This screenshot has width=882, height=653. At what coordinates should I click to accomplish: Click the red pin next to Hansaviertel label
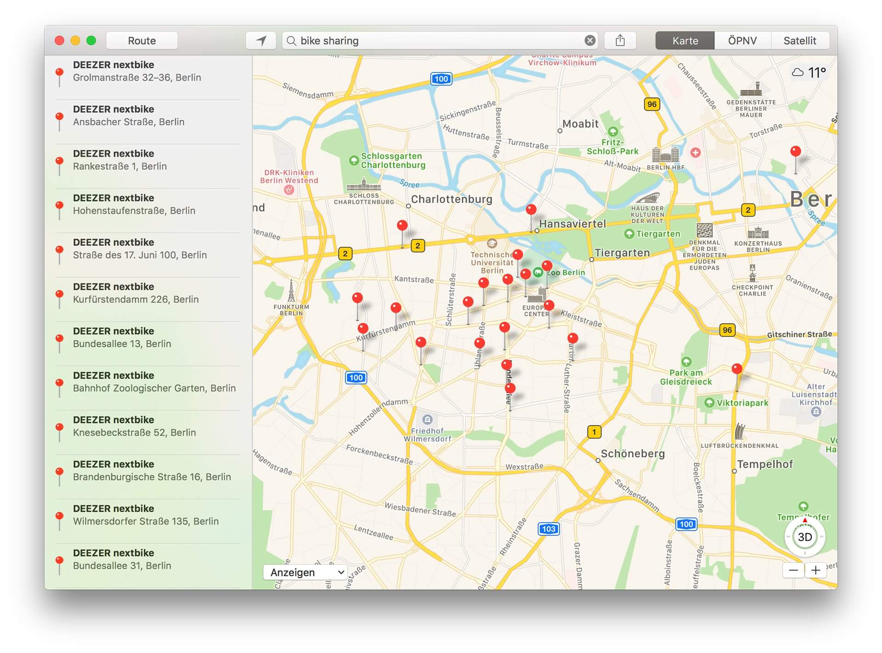531,210
